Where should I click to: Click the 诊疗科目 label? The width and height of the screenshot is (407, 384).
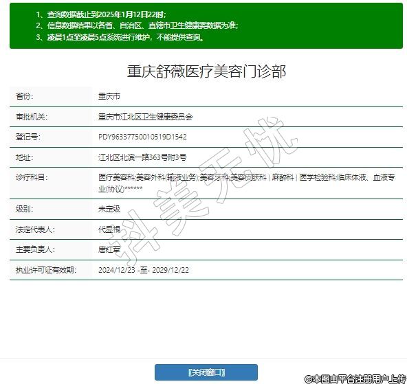click(32, 177)
